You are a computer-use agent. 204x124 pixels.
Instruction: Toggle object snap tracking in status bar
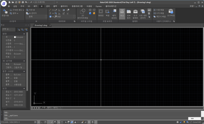tap(52, 122)
